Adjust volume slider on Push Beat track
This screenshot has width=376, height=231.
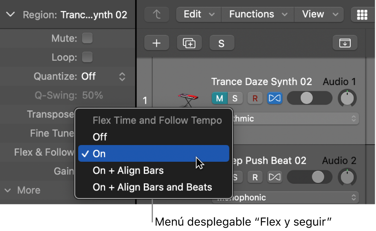click(x=310, y=177)
